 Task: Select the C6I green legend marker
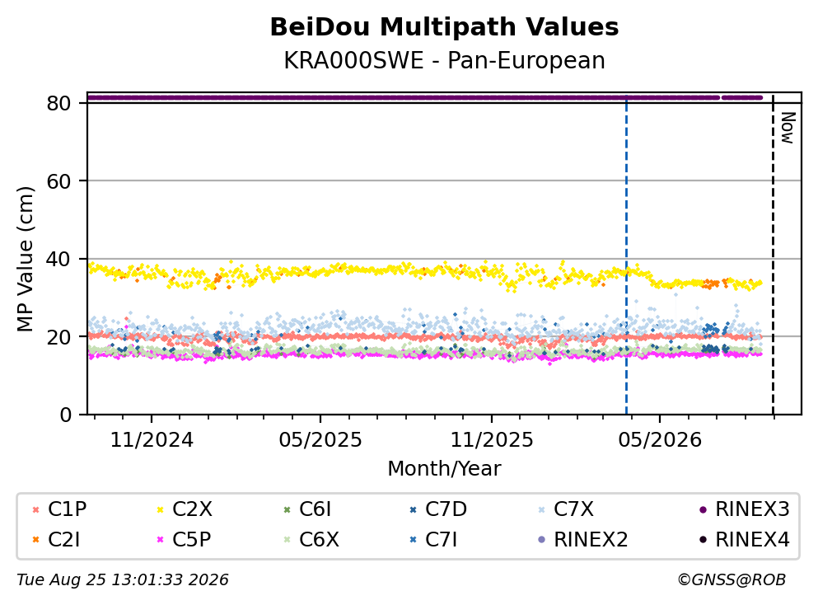[x=287, y=509]
